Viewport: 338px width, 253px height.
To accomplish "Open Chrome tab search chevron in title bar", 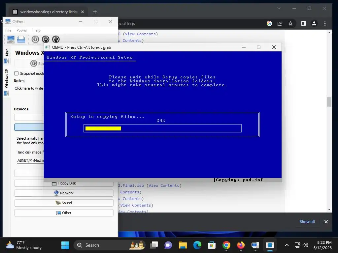I will (279, 8).
